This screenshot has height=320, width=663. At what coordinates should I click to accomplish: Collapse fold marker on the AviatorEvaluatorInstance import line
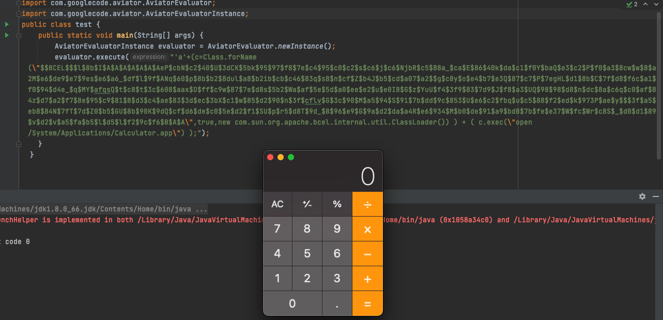[x=19, y=13]
